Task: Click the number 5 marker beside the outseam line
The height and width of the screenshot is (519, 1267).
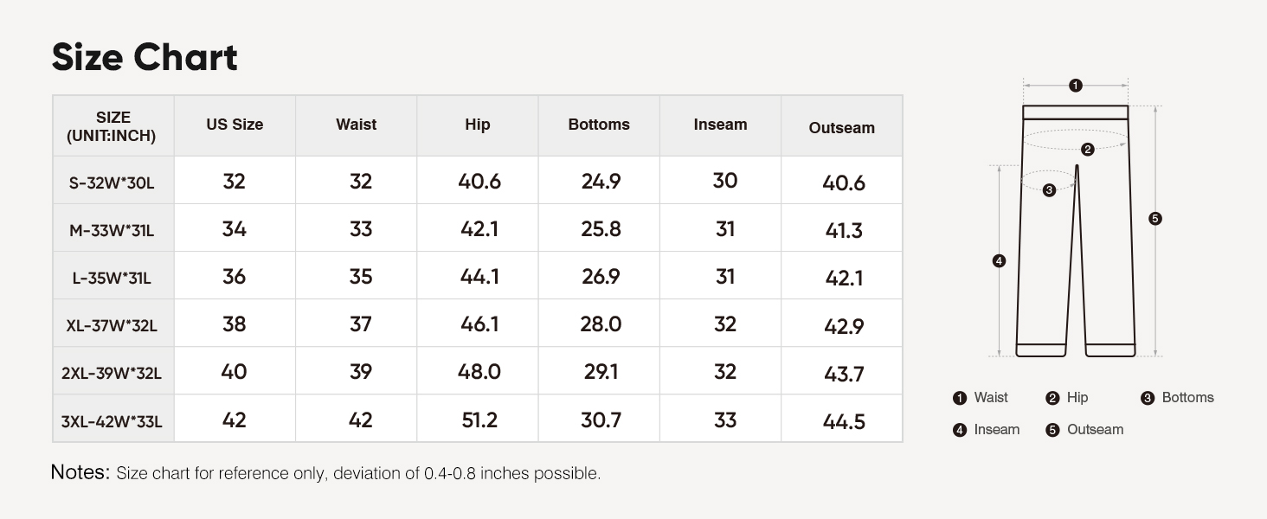Action: click(1154, 219)
